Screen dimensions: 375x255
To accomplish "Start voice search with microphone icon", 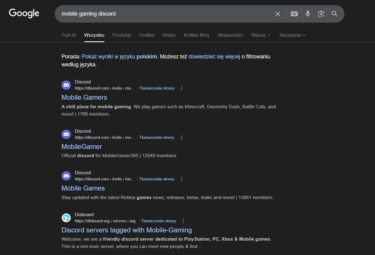I will (x=308, y=14).
